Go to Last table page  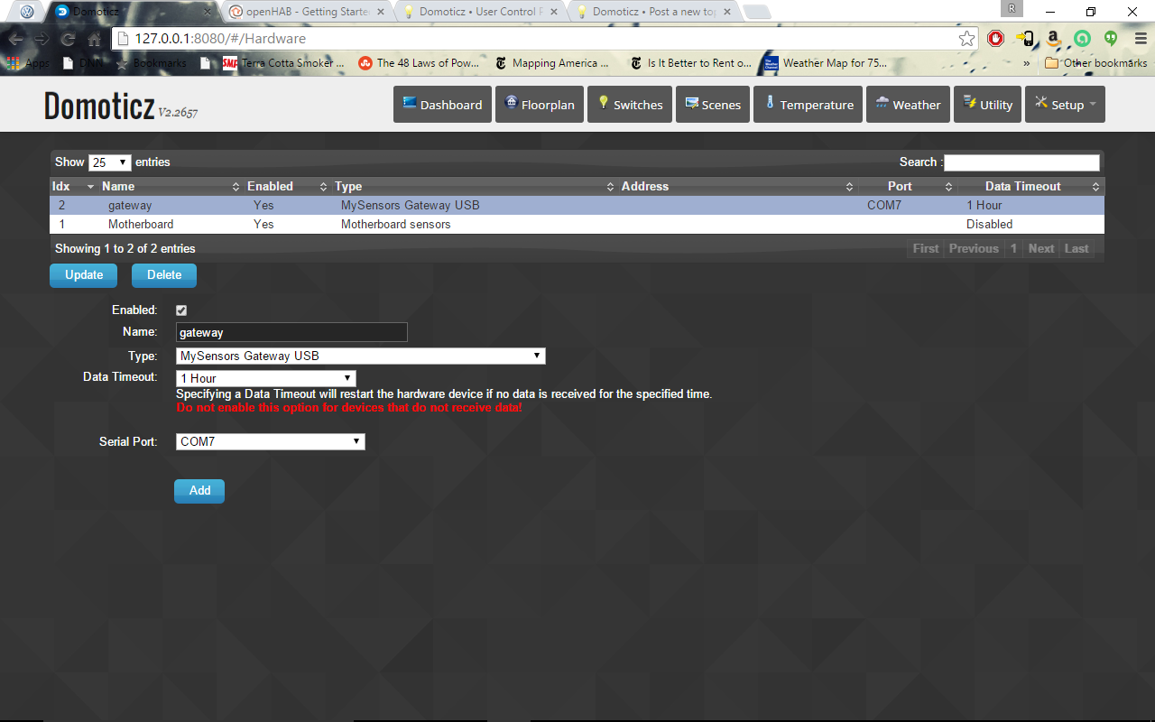(x=1076, y=249)
